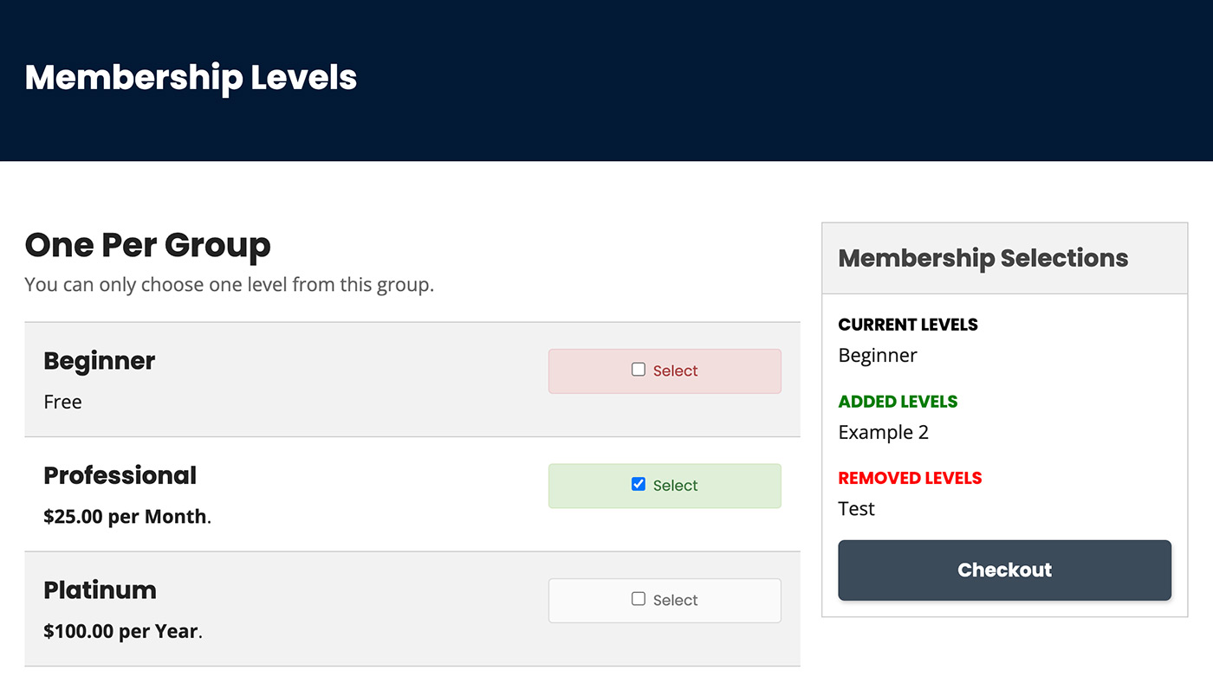Click the Membership Selections panel header
The height and width of the screenshot is (696, 1213).
pyautogui.click(x=983, y=257)
